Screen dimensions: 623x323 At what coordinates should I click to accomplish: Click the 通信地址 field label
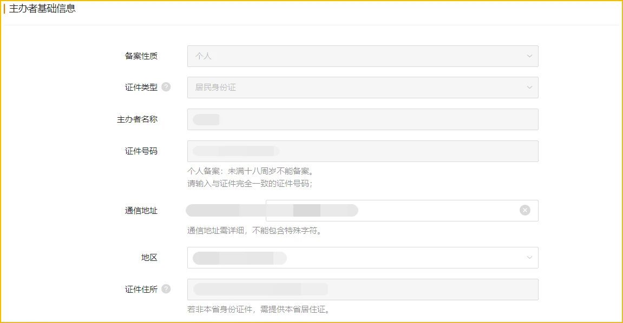tap(141, 211)
